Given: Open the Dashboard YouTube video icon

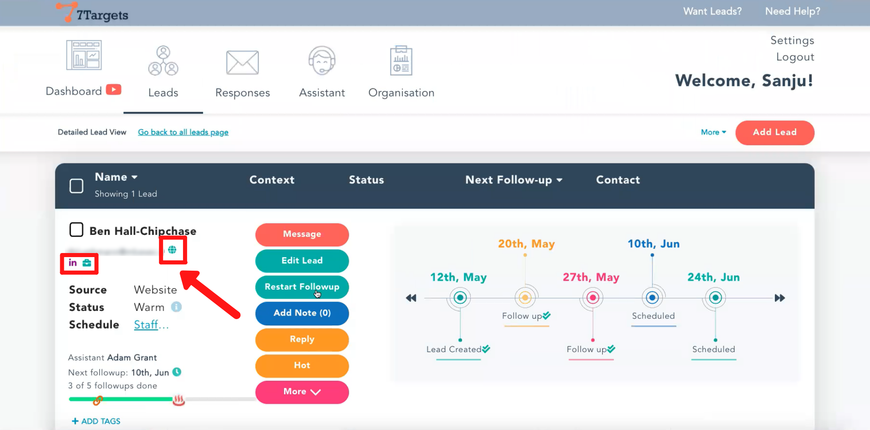Looking at the screenshot, I should coord(114,90).
